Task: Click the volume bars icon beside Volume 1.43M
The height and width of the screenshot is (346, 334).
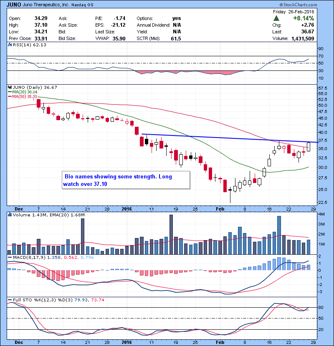Action: tap(10, 215)
